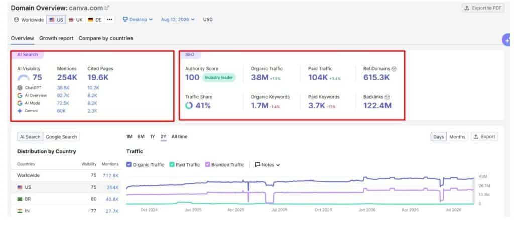
Task: Open Notes dropdown
Action: (268, 164)
